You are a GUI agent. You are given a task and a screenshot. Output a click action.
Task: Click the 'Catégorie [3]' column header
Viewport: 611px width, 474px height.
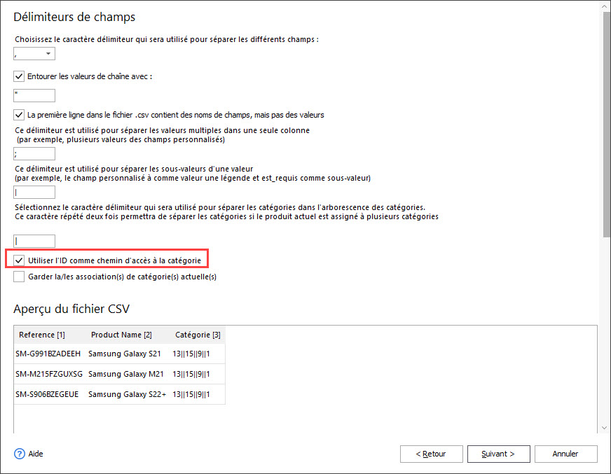(198, 335)
